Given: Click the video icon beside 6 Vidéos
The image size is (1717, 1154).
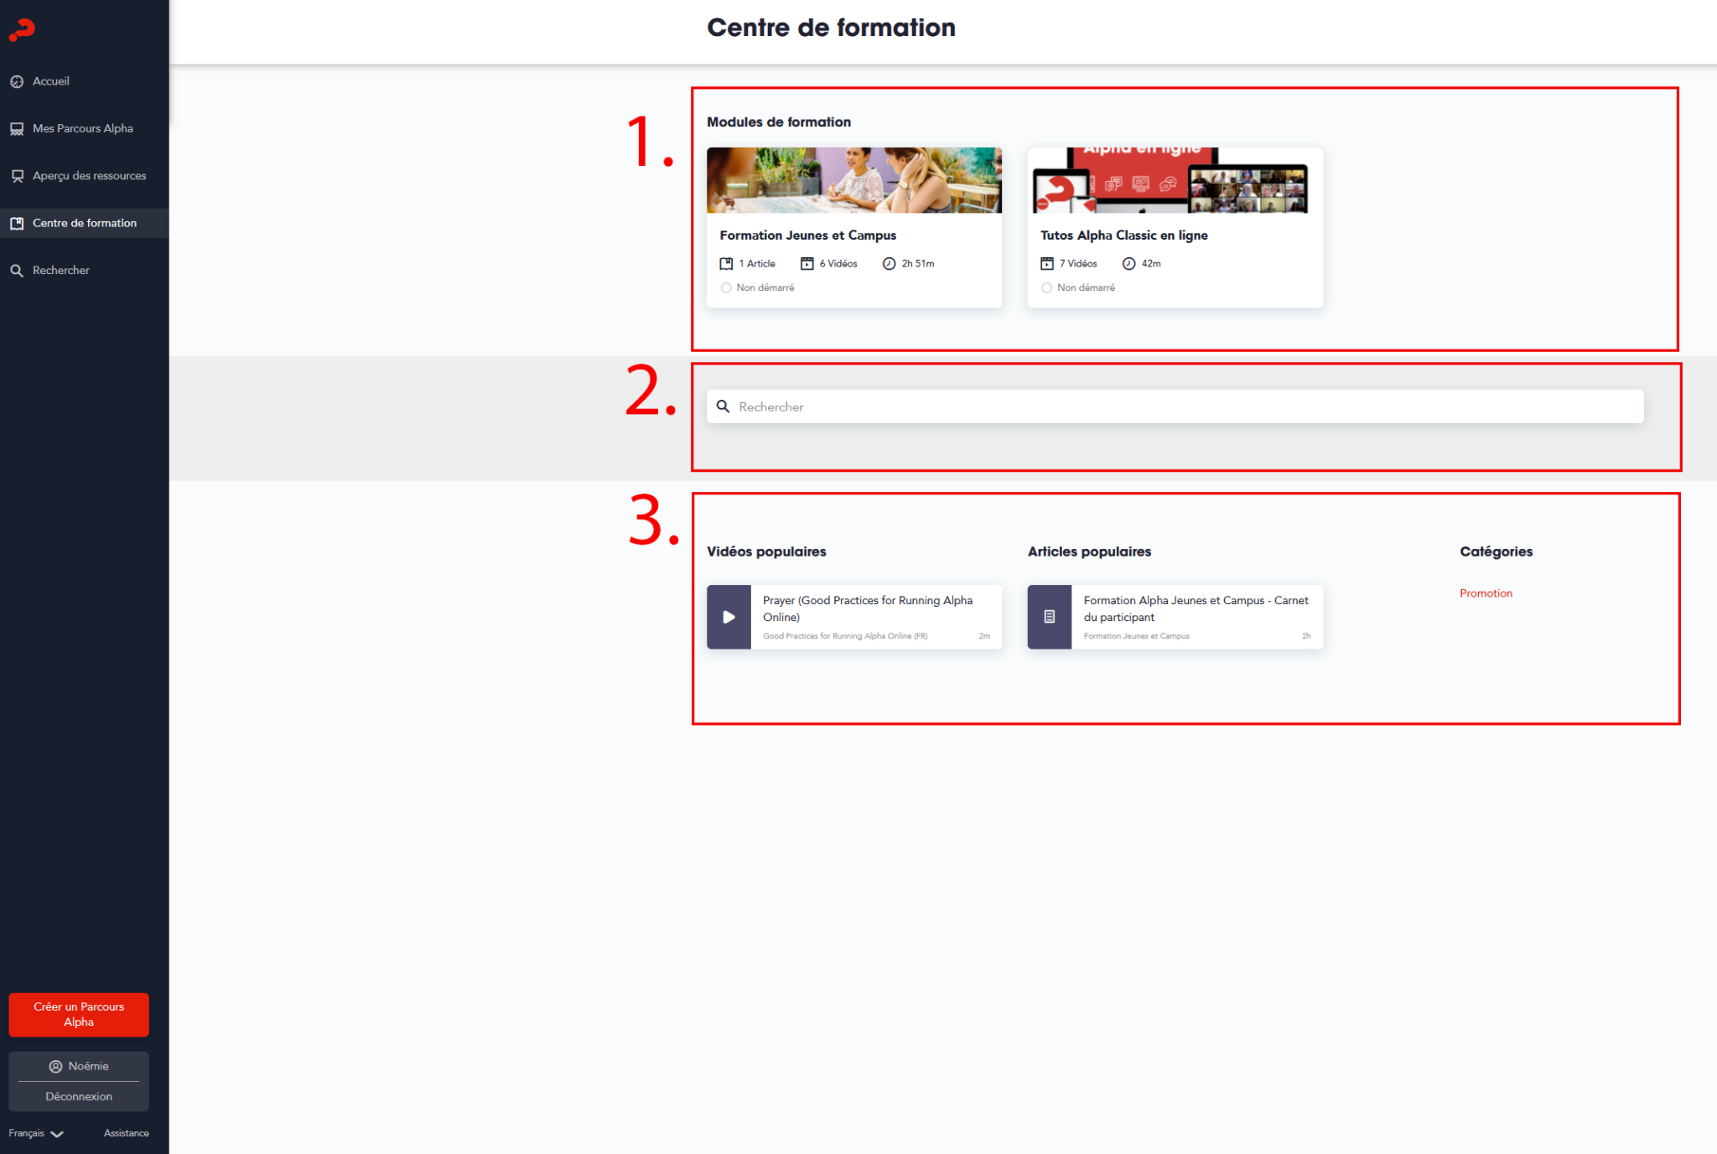Looking at the screenshot, I should point(807,264).
